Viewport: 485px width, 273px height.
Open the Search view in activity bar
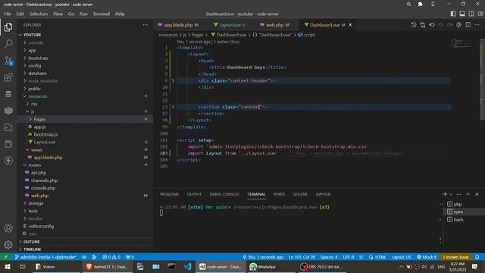click(x=8, y=44)
